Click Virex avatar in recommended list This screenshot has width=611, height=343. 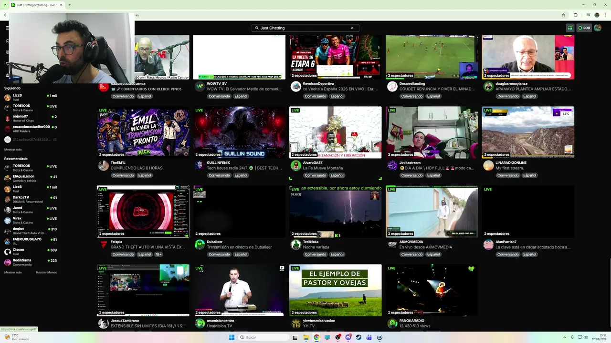tap(8, 221)
